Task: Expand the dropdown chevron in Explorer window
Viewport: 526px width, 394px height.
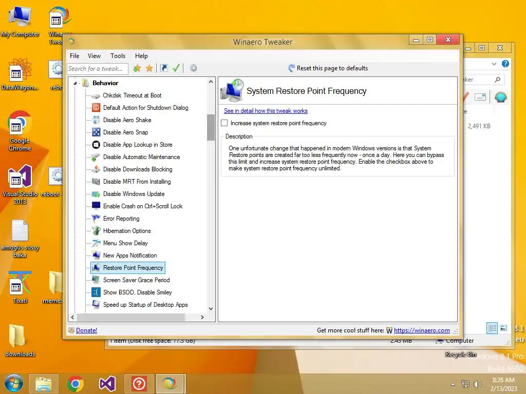Action: [x=494, y=64]
